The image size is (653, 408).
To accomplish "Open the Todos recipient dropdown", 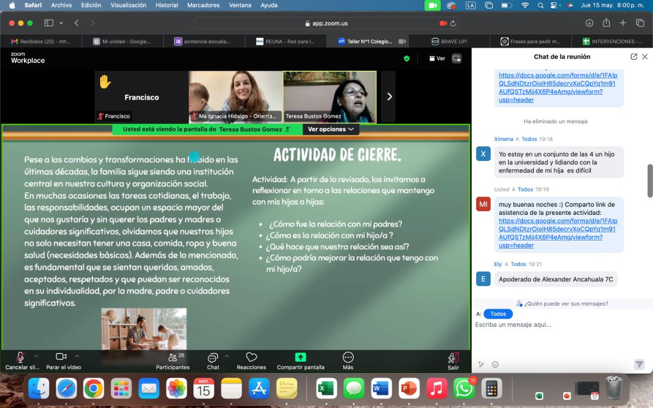I will pos(498,314).
